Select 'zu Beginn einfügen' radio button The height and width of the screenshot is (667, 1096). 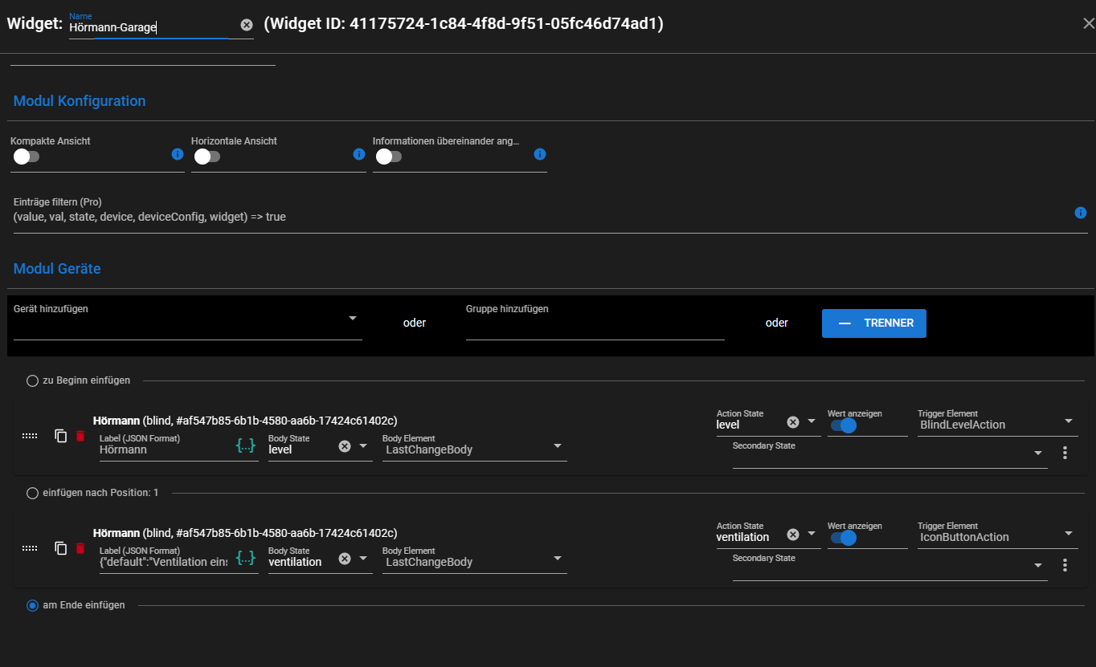tap(32, 380)
